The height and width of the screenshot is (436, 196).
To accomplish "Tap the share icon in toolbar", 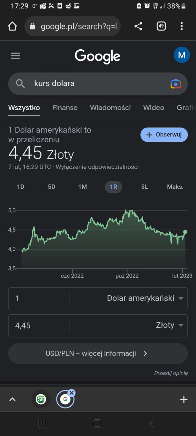I will click(x=138, y=26).
